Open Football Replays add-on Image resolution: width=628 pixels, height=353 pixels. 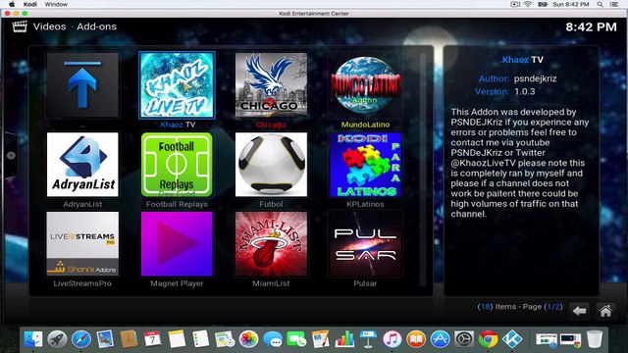tap(177, 165)
